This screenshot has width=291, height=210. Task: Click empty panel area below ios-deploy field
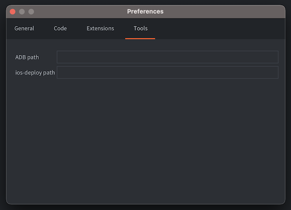(146, 141)
